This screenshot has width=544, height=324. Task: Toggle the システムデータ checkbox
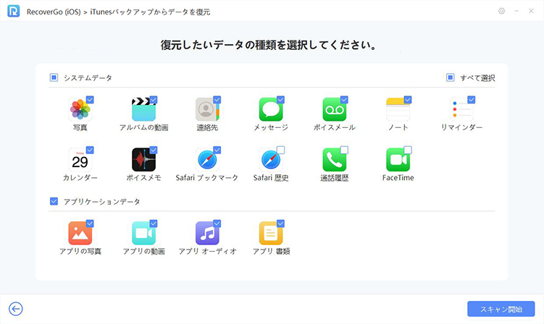pos(54,77)
